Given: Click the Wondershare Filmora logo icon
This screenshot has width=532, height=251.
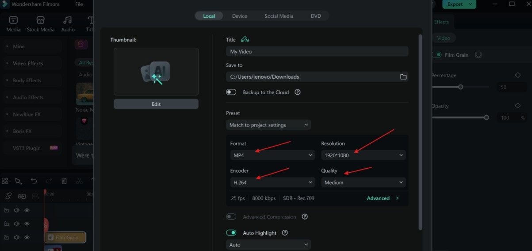Looking at the screenshot, I should pyautogui.click(x=5, y=4).
